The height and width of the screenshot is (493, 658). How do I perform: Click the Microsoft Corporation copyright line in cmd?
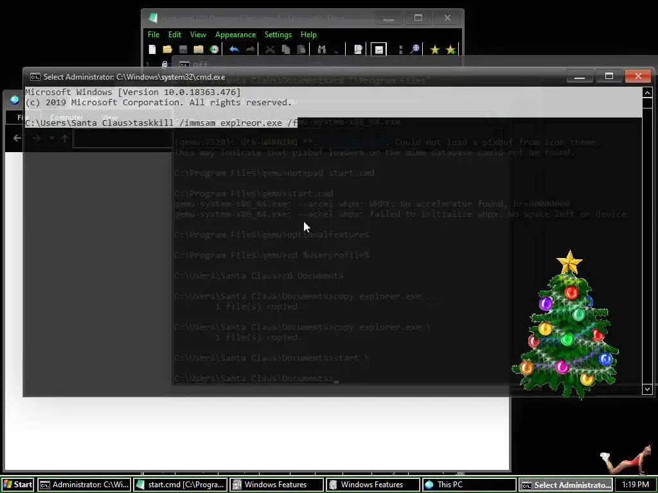[x=158, y=102]
